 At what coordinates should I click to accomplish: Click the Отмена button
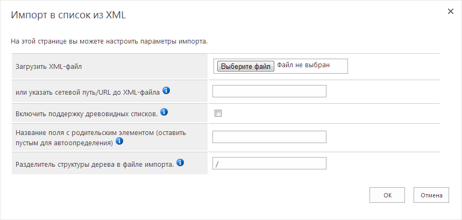[431, 195]
